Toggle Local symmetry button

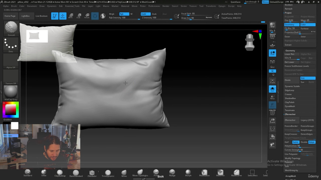click(x=272, y=53)
